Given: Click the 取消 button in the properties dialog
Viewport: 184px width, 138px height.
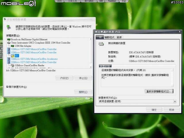Looking at the screenshot, I should point(172,110).
